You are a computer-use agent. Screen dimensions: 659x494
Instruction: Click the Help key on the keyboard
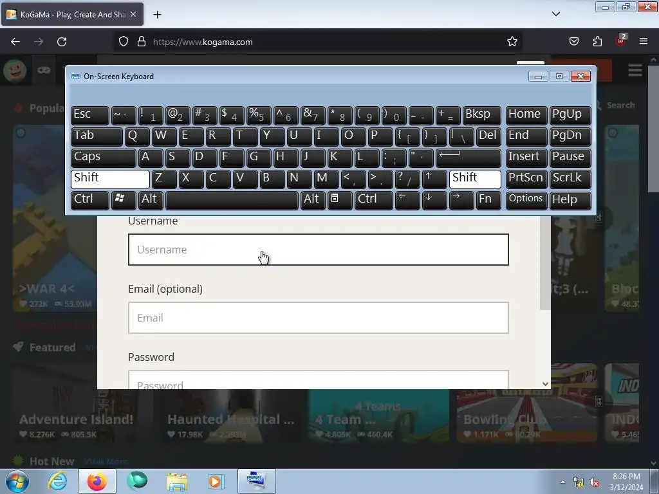(570, 199)
